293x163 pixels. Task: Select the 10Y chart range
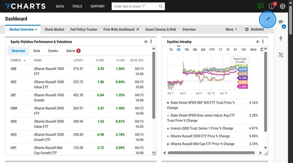coord(244,49)
